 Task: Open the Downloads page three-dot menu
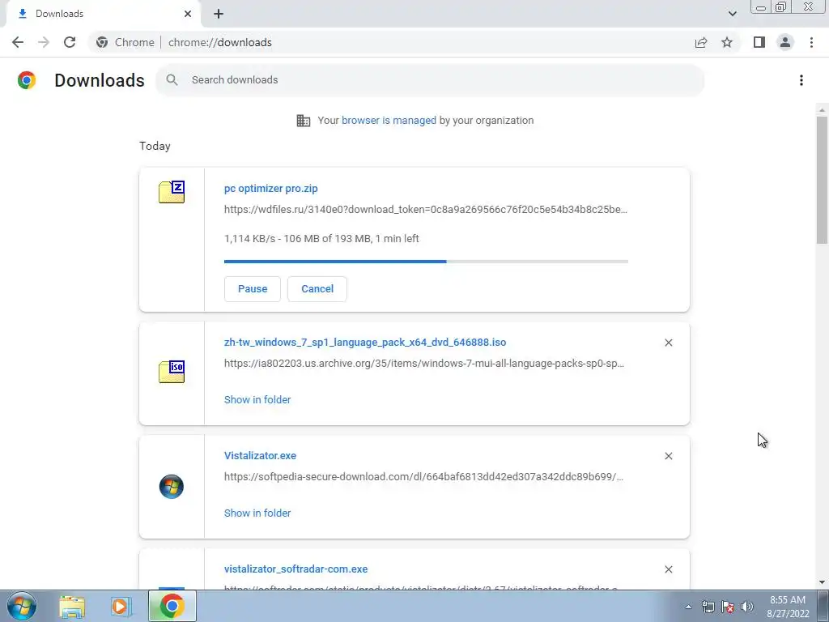click(801, 80)
